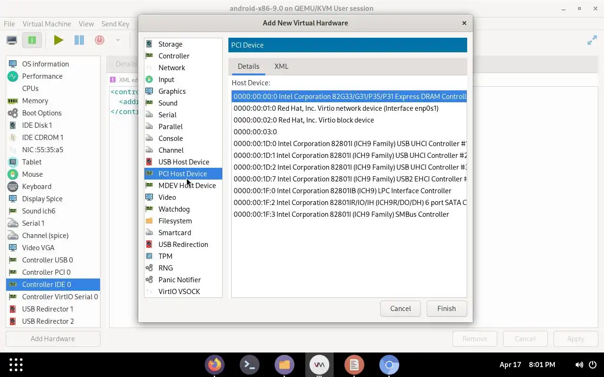Open File menu

point(9,24)
